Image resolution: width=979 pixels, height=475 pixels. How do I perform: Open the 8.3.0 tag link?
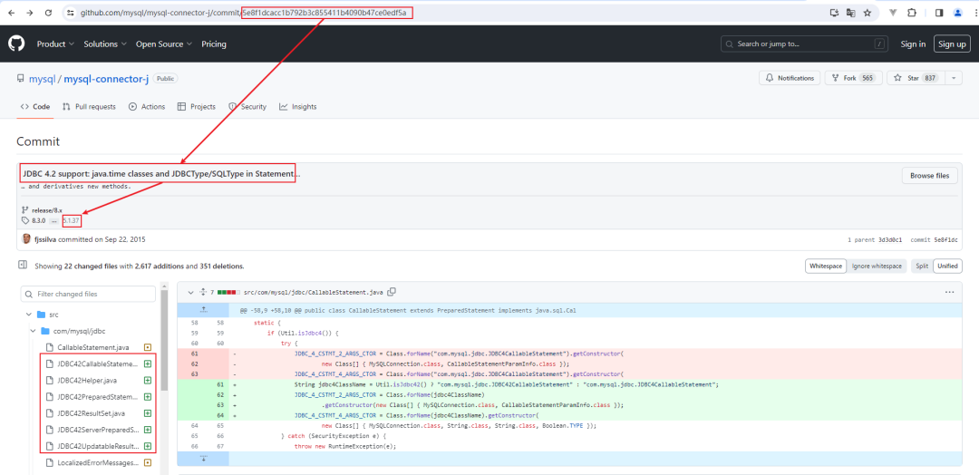click(x=39, y=221)
